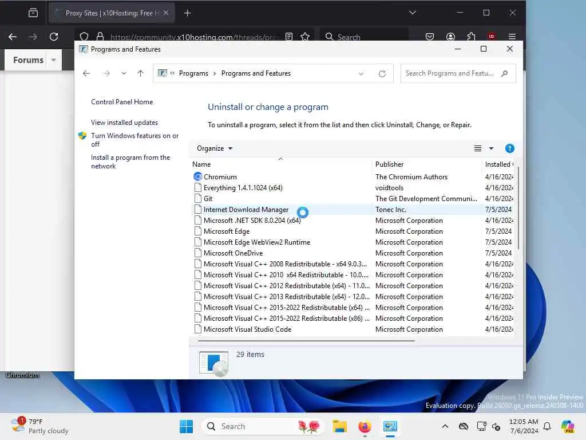Open Control Panel Home link

click(122, 102)
